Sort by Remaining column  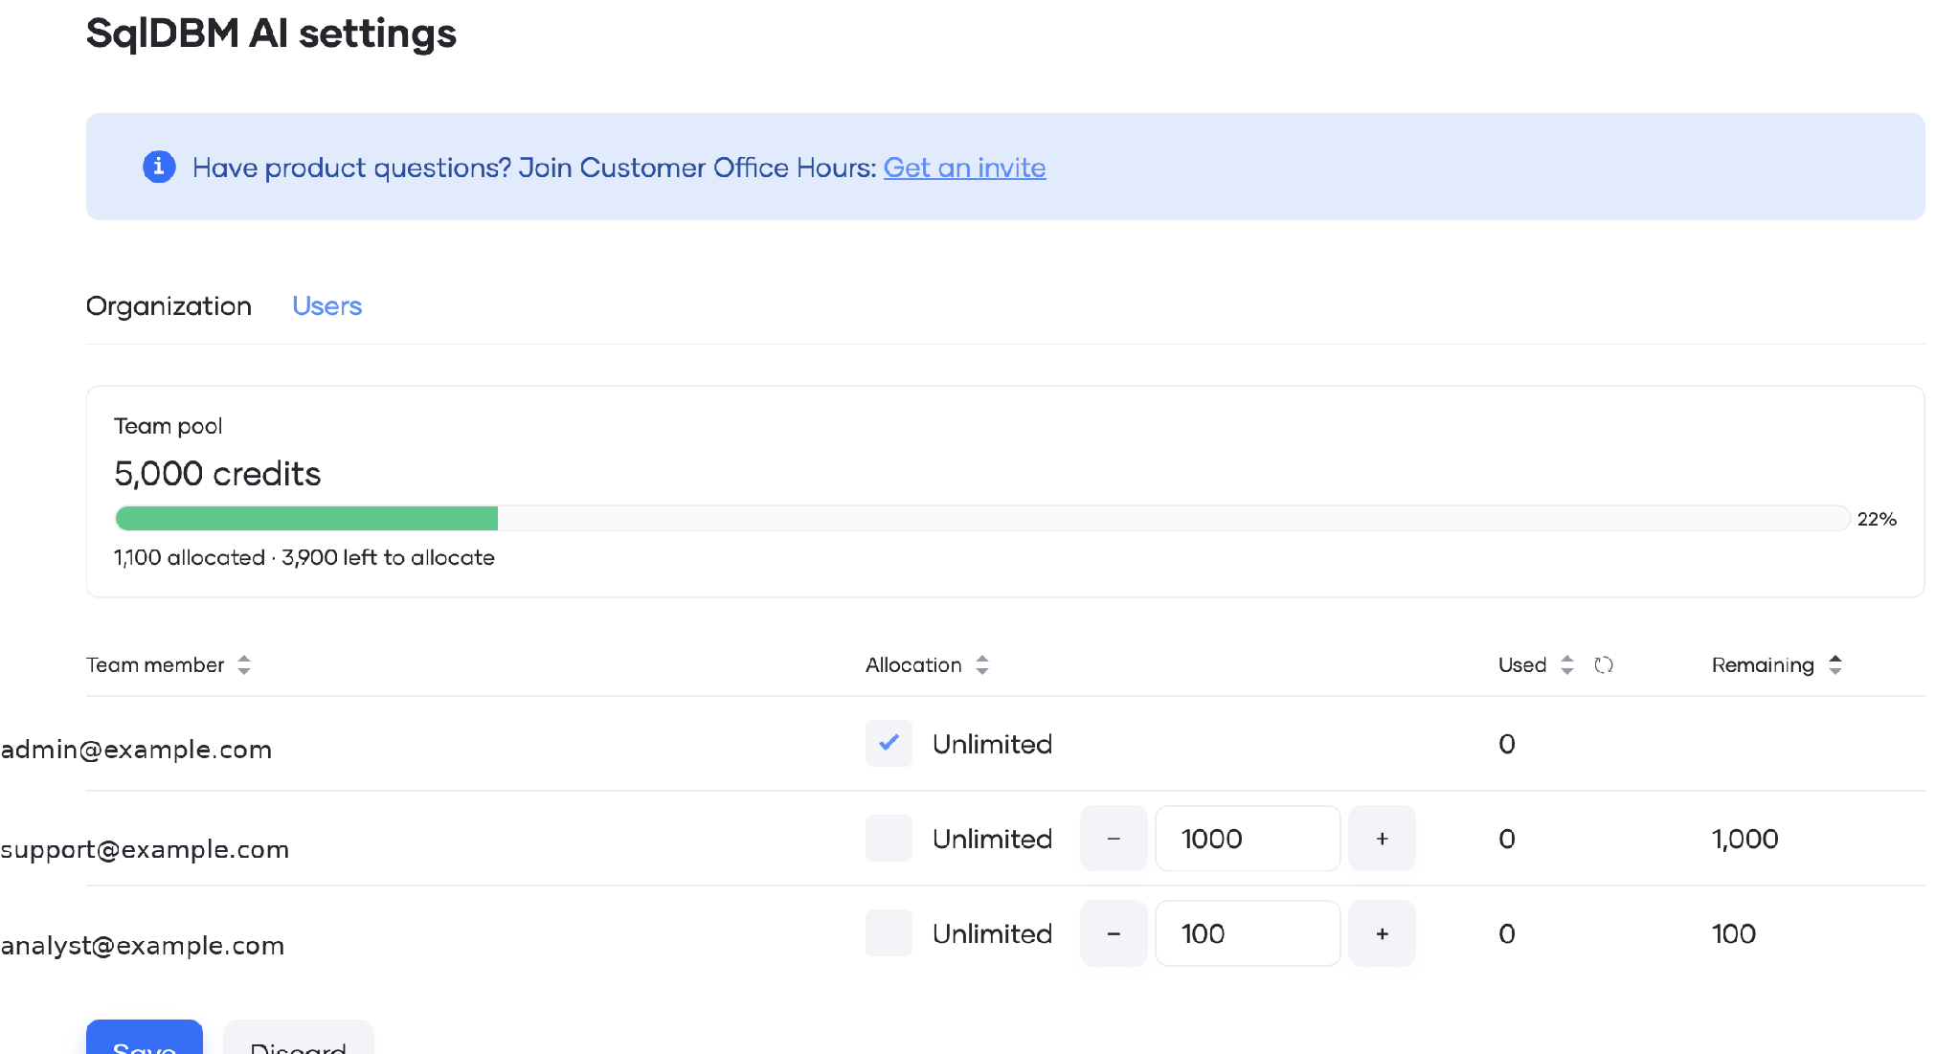1835,664
